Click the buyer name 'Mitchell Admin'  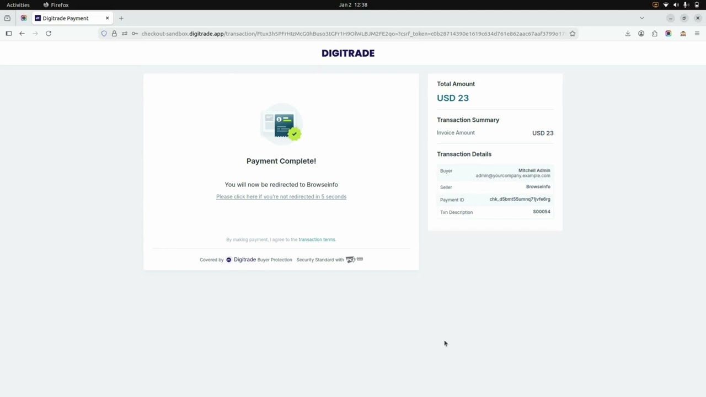point(534,170)
